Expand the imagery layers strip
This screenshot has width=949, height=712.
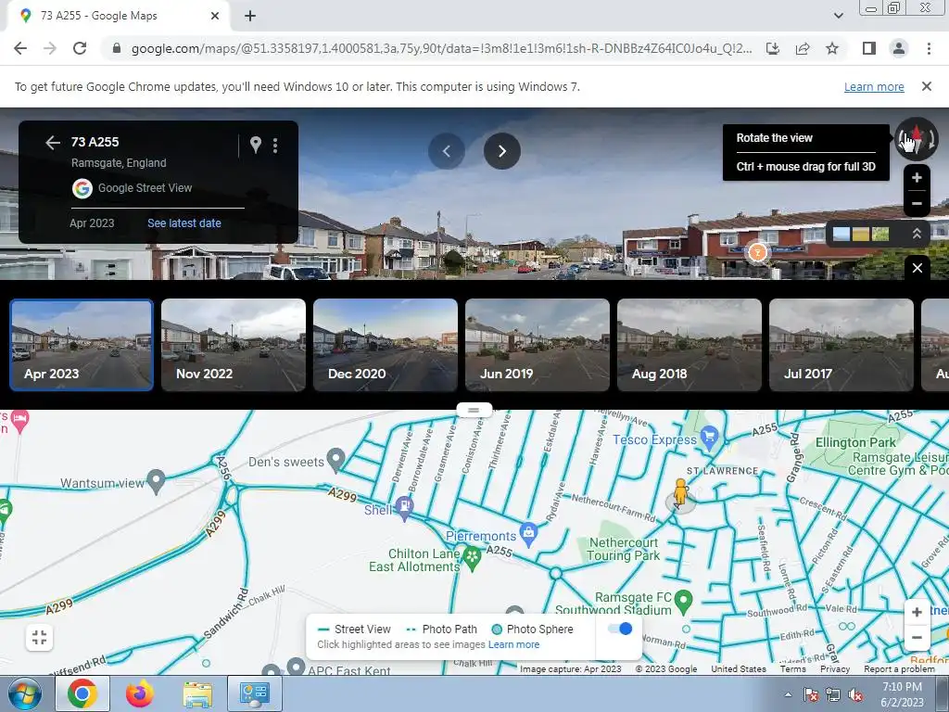pos(917,234)
